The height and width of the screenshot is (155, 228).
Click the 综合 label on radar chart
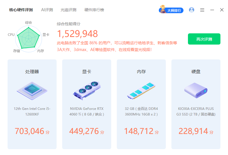[x=28, y=22]
